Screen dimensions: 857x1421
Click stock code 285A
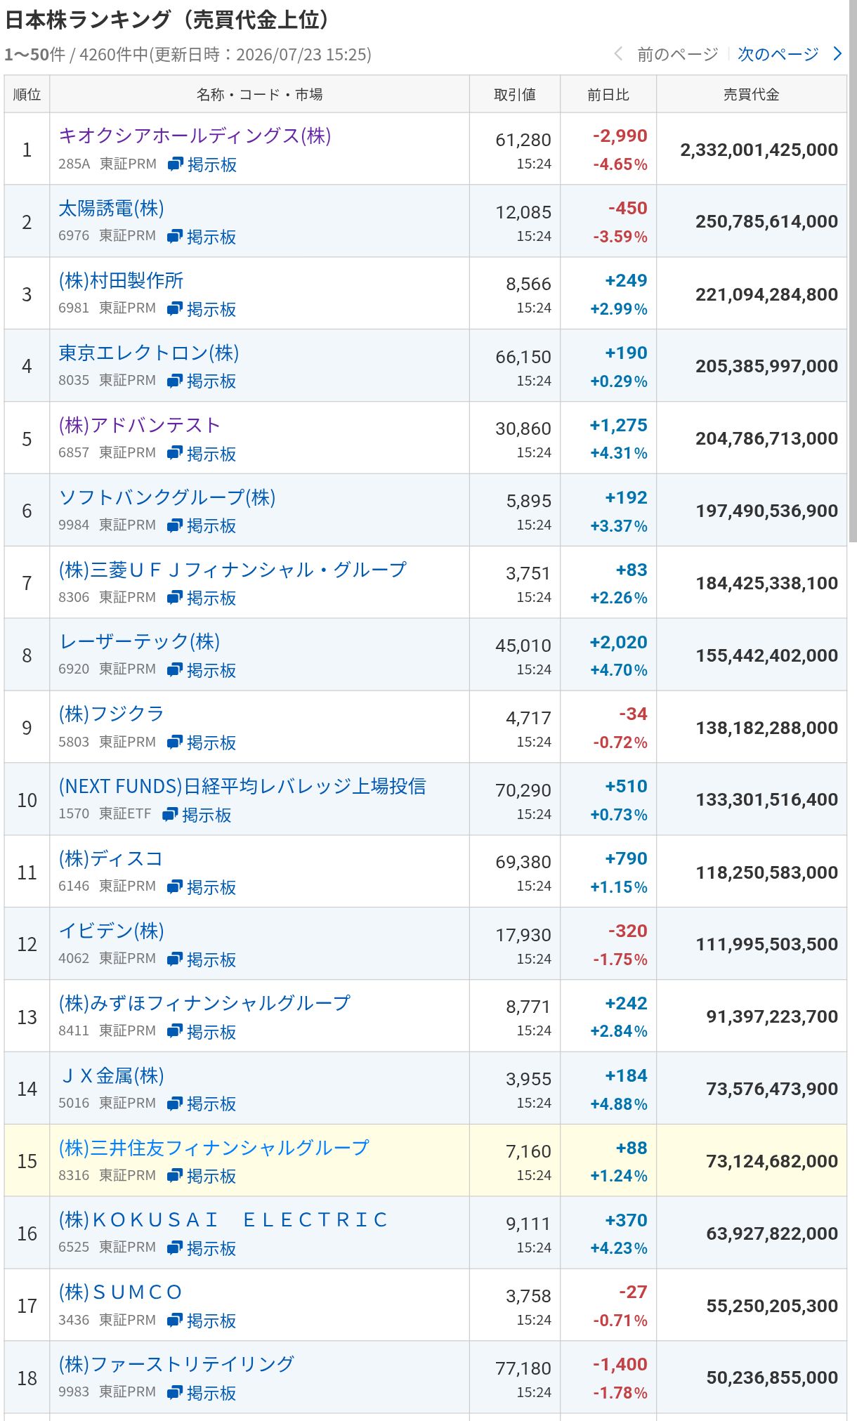click(x=74, y=164)
